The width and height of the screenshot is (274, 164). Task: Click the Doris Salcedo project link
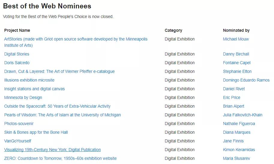click(x=17, y=63)
